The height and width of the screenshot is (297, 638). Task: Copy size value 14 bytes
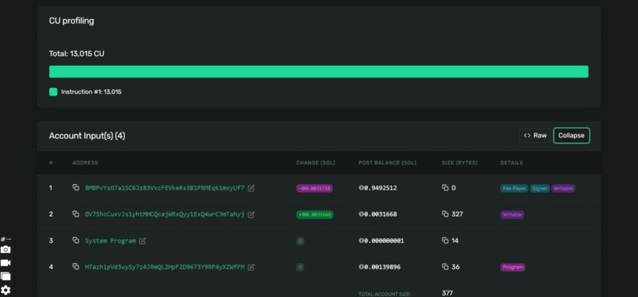[x=445, y=241]
